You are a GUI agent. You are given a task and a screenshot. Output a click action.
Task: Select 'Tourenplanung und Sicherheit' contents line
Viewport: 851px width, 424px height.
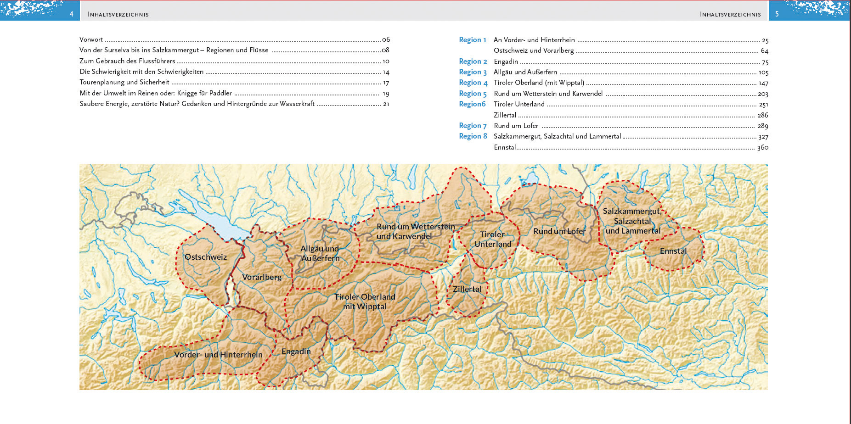[x=124, y=82]
